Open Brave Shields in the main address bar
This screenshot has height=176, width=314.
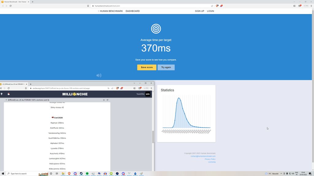pos(217,6)
